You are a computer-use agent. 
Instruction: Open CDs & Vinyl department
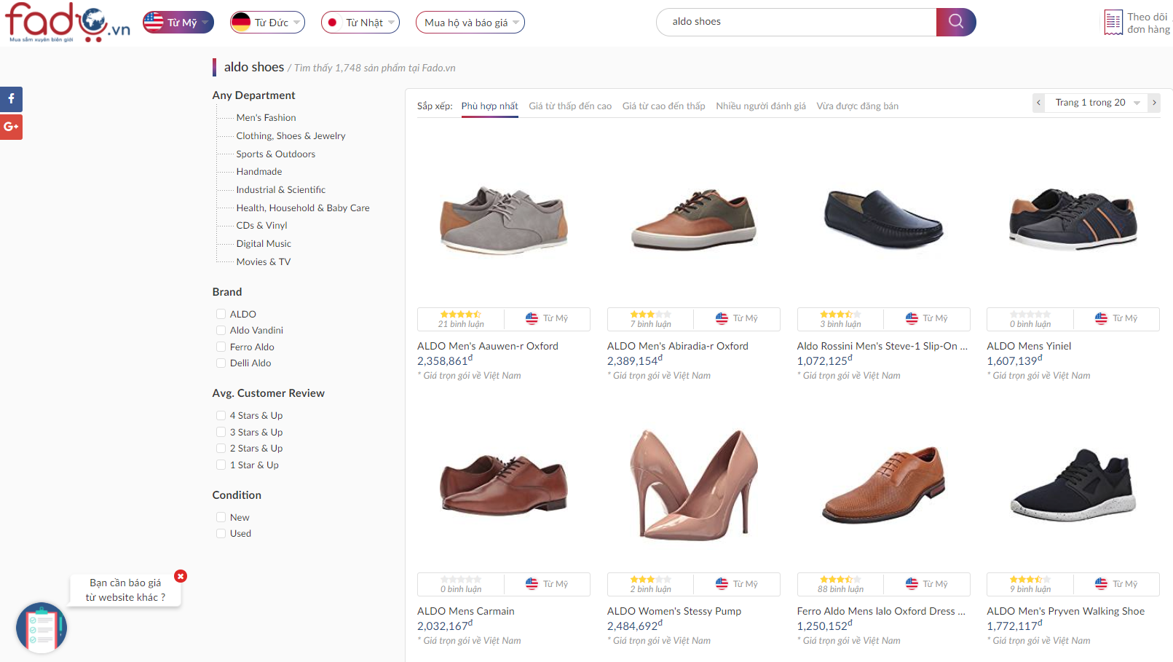click(x=261, y=226)
